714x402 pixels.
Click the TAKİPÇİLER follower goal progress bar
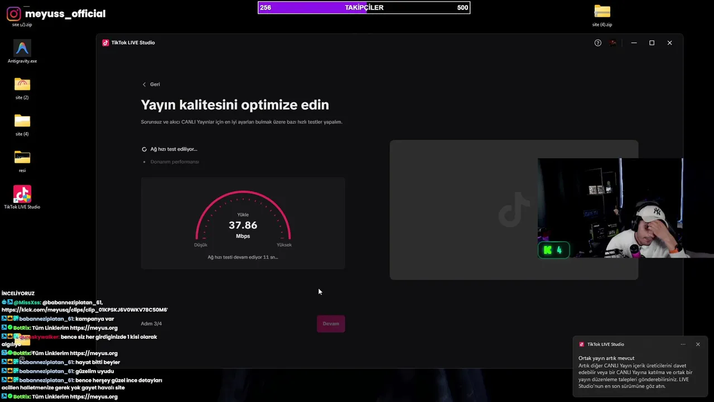click(364, 8)
